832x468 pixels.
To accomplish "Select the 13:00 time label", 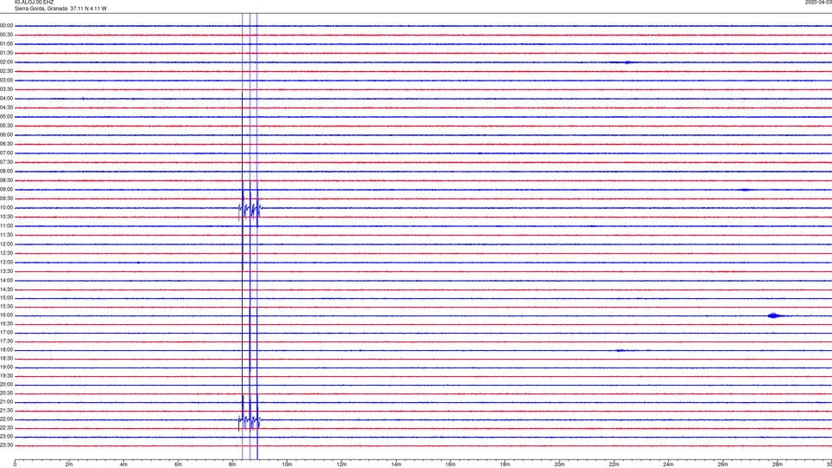I will [6, 262].
